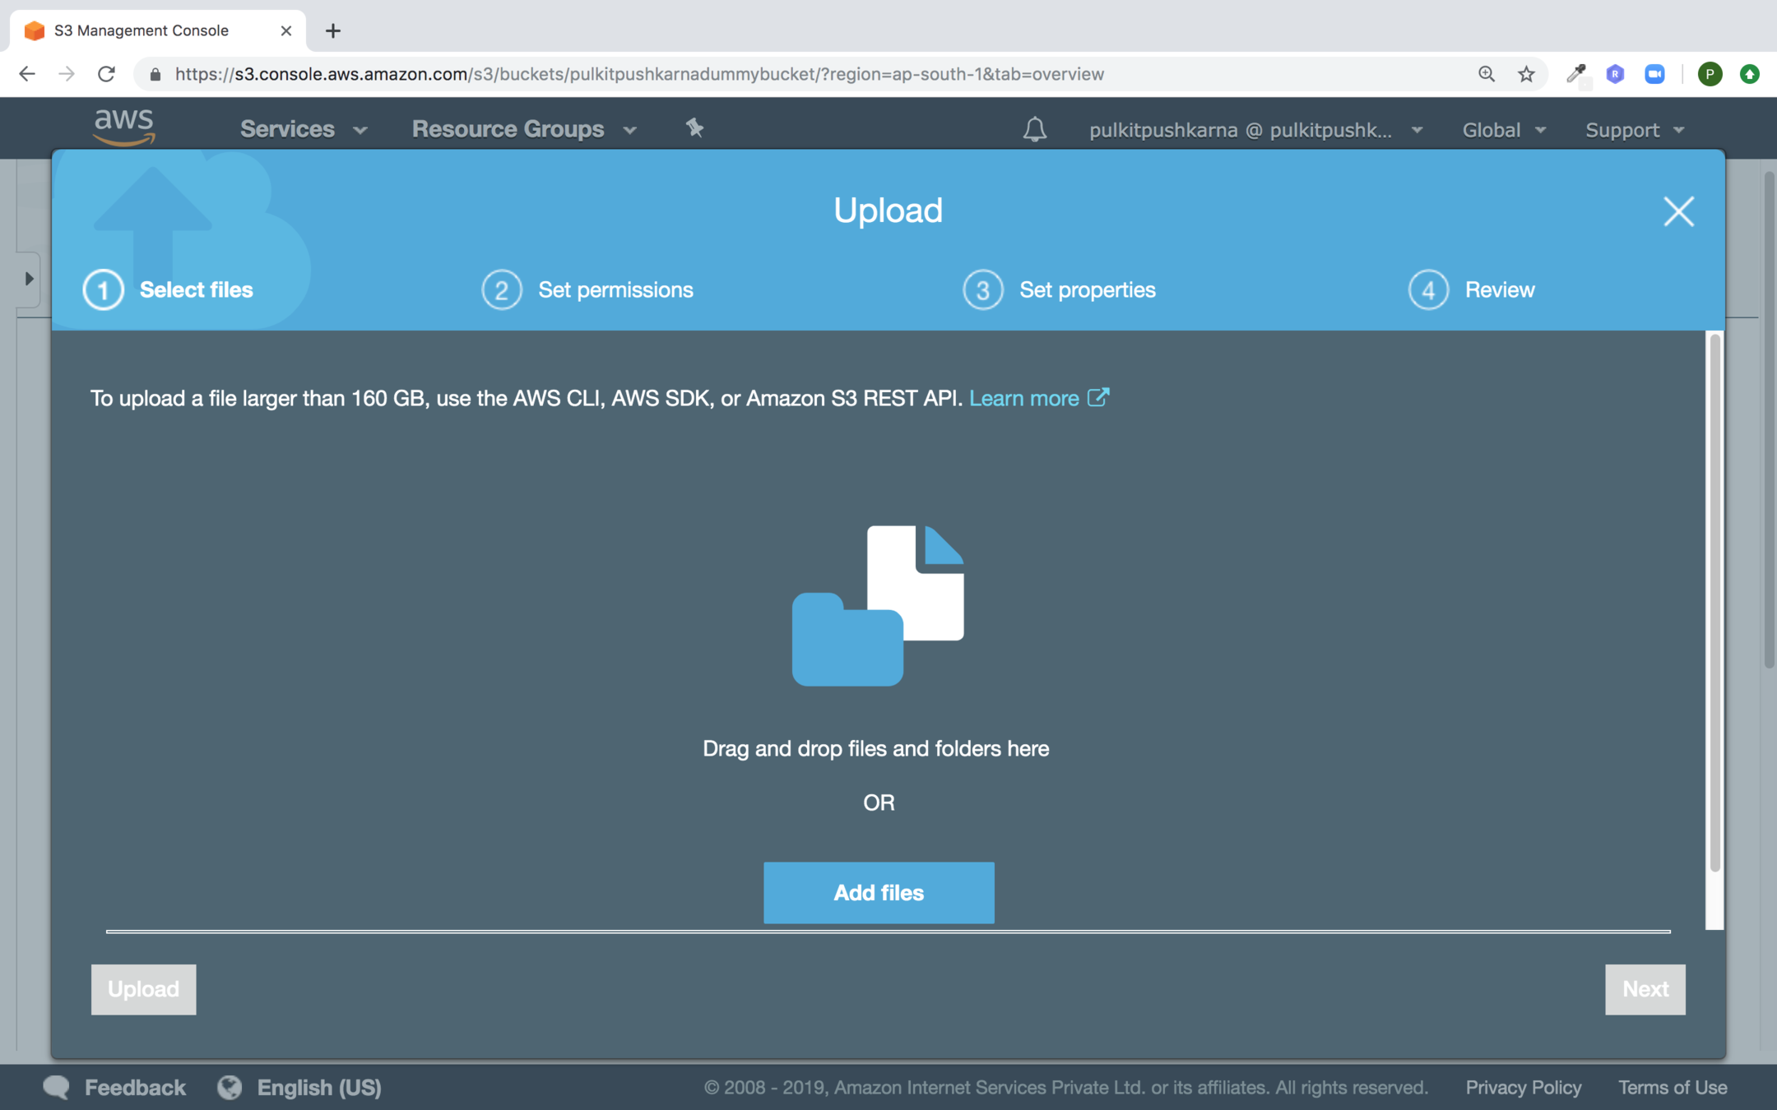1777x1110 pixels.
Task: Click the upload dialog scrollbar
Action: pyautogui.click(x=1714, y=600)
